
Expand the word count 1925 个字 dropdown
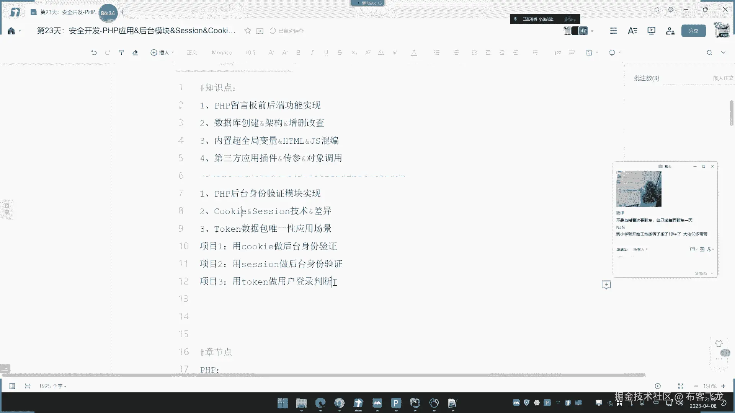(x=53, y=386)
